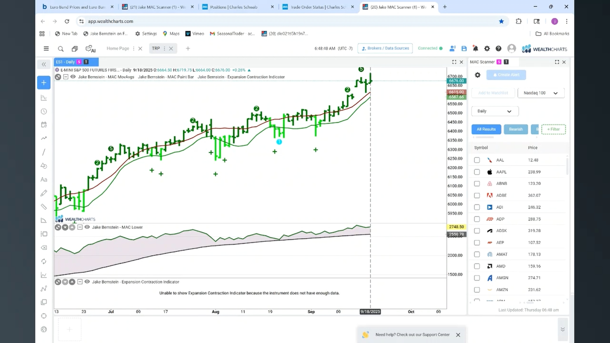Tick the ADP checkbox
The image size is (610, 343).
pyautogui.click(x=477, y=219)
